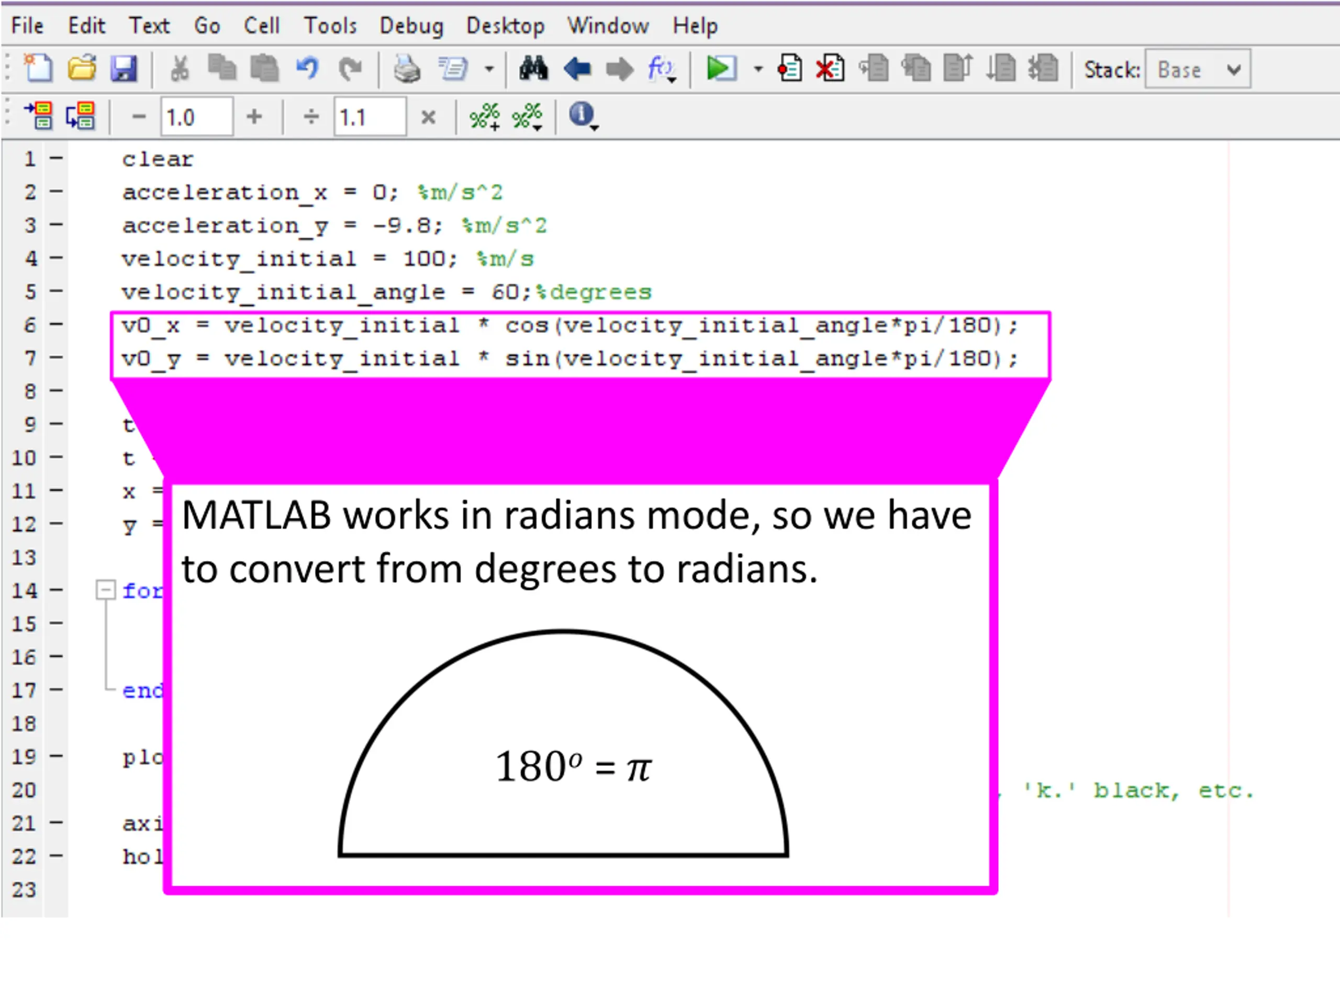The width and height of the screenshot is (1340, 1005).
Task: Click 'acceleration_y = -9.8;' code text
Action: click(x=283, y=226)
